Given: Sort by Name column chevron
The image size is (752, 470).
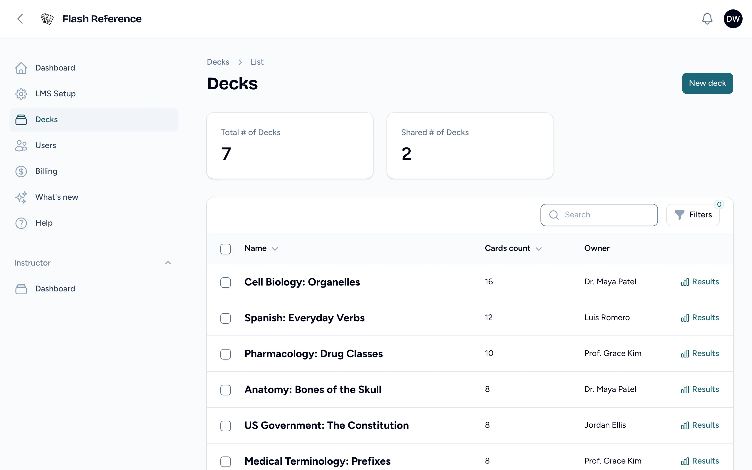Looking at the screenshot, I should tap(275, 249).
